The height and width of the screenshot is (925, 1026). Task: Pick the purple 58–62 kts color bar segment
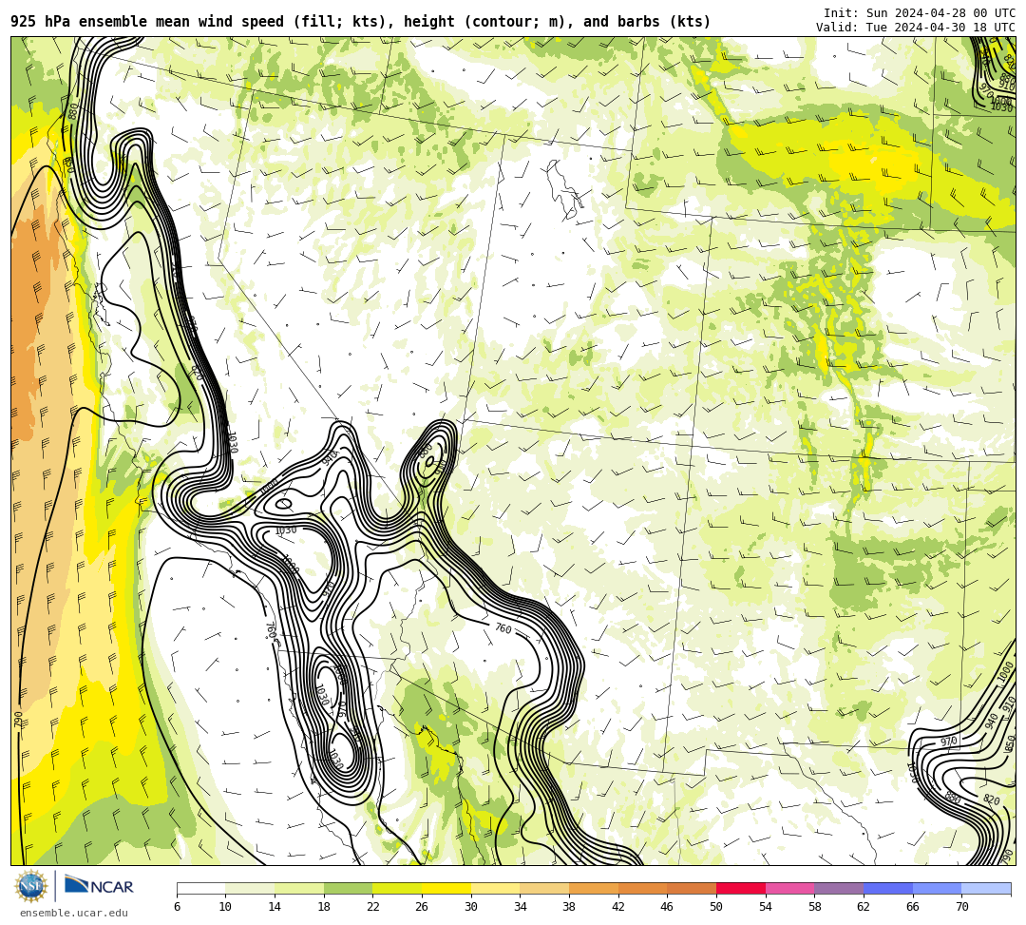[x=839, y=888]
